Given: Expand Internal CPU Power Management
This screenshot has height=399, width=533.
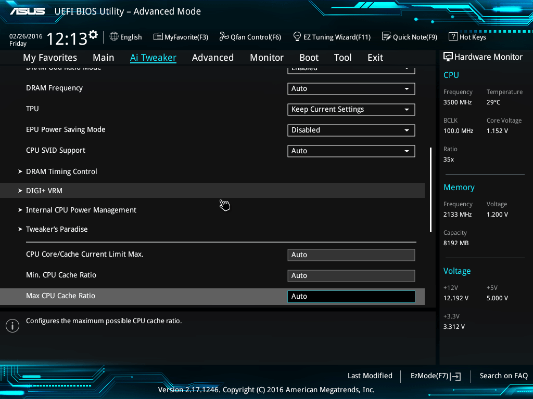Looking at the screenshot, I should point(81,210).
